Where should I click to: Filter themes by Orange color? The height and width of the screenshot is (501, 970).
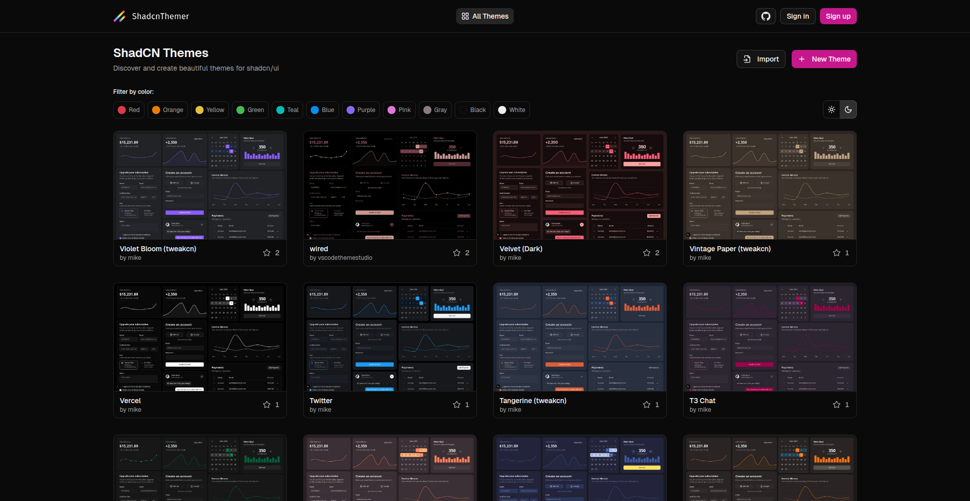[168, 110]
